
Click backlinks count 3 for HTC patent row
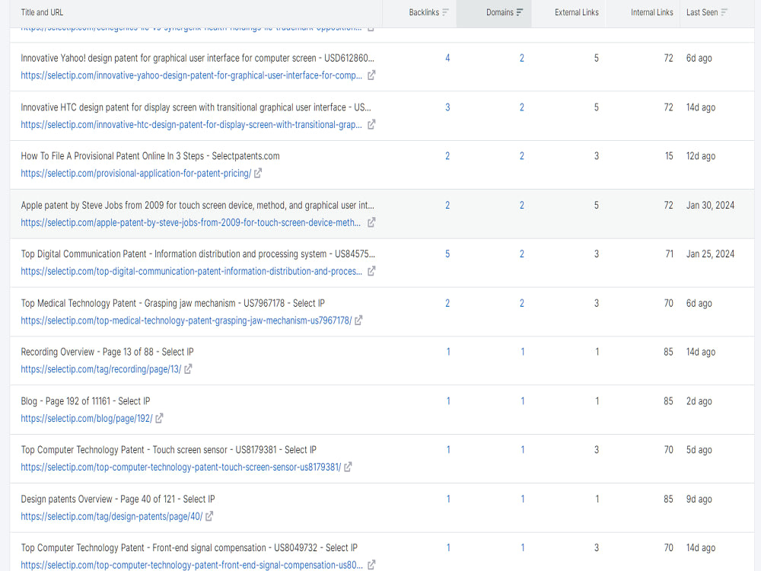[447, 107]
